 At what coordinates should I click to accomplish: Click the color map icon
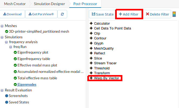pos(174,14)
